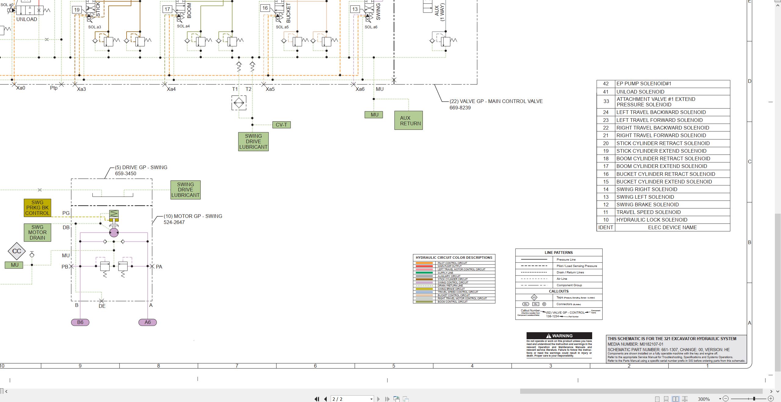Click the CV-T label box

pyautogui.click(x=281, y=125)
